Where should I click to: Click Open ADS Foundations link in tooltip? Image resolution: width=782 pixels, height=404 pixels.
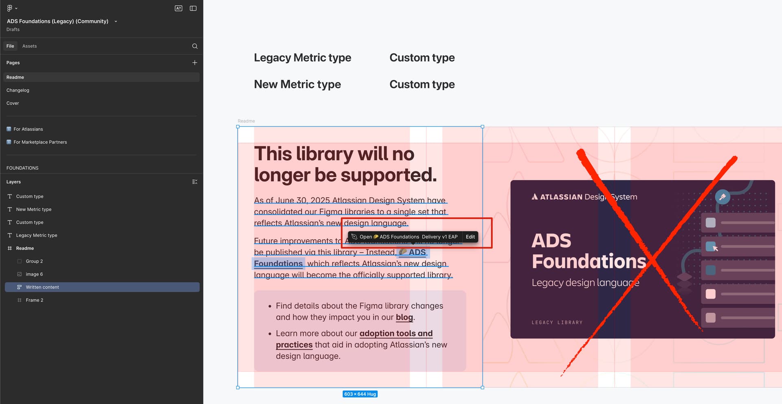(409, 237)
